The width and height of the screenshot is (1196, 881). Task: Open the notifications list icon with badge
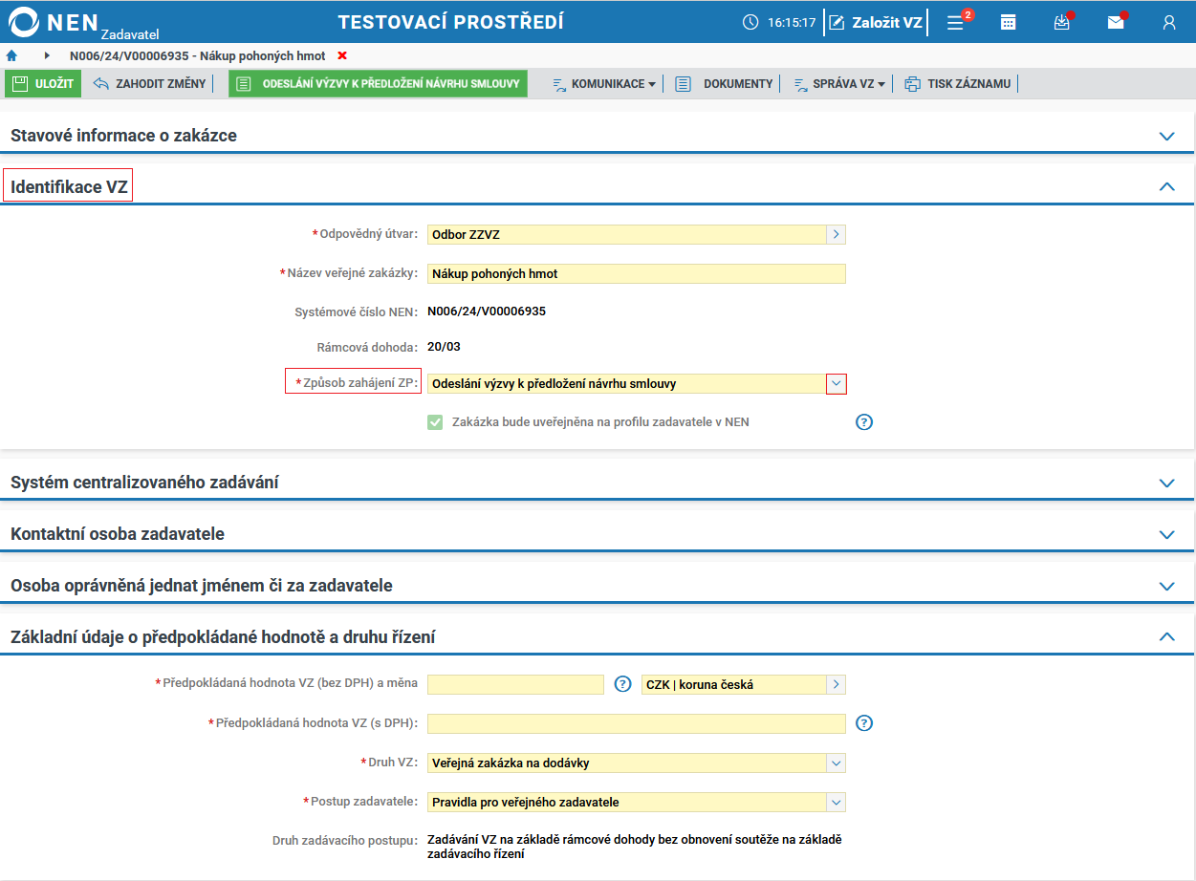click(957, 21)
